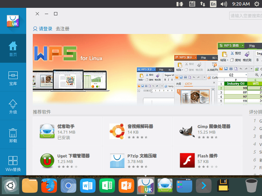Click the 音视频解码器 title text
Image resolution: width=262 pixels, height=196 pixels.
(x=140, y=126)
